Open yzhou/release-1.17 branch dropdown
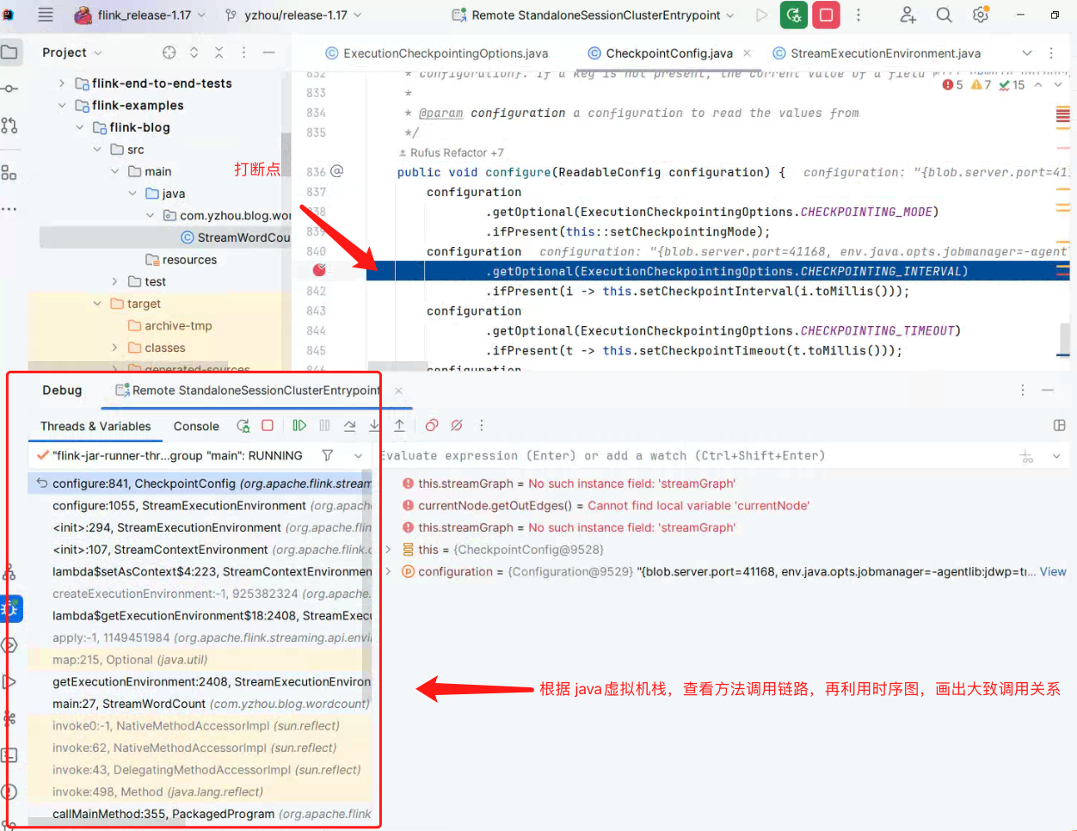 tap(293, 15)
